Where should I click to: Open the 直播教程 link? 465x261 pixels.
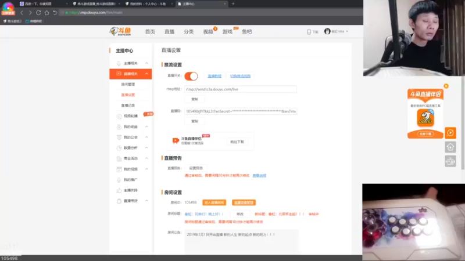[x=214, y=76]
